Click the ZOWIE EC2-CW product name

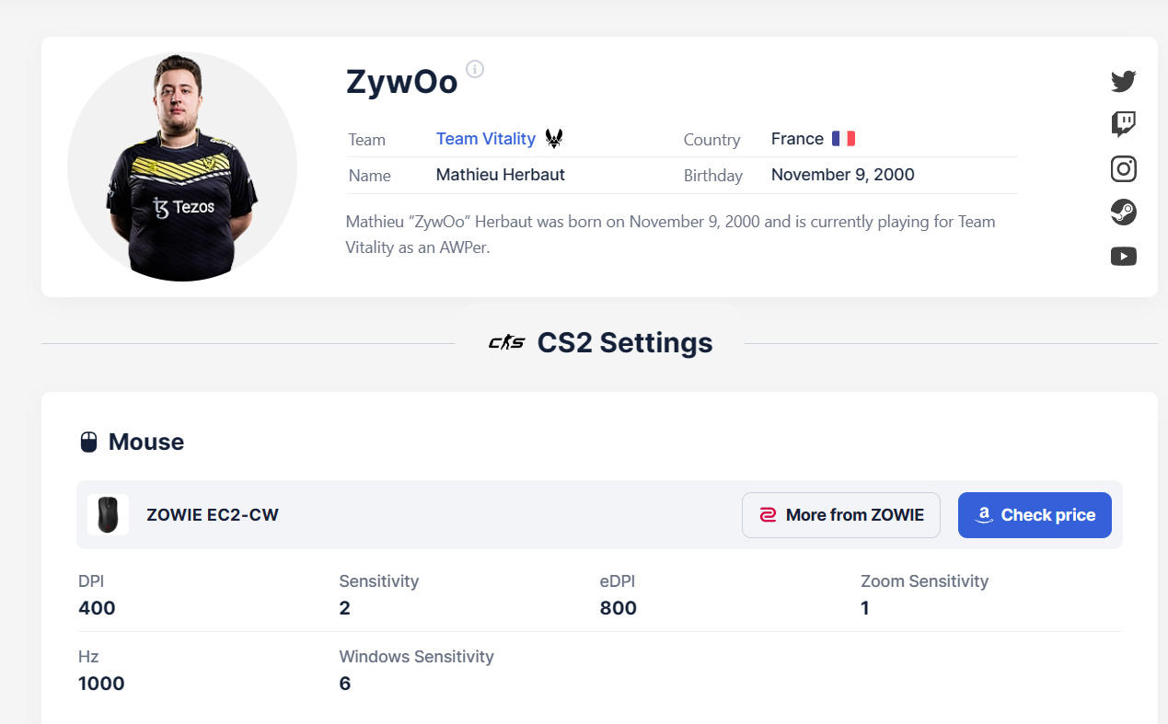pos(213,515)
